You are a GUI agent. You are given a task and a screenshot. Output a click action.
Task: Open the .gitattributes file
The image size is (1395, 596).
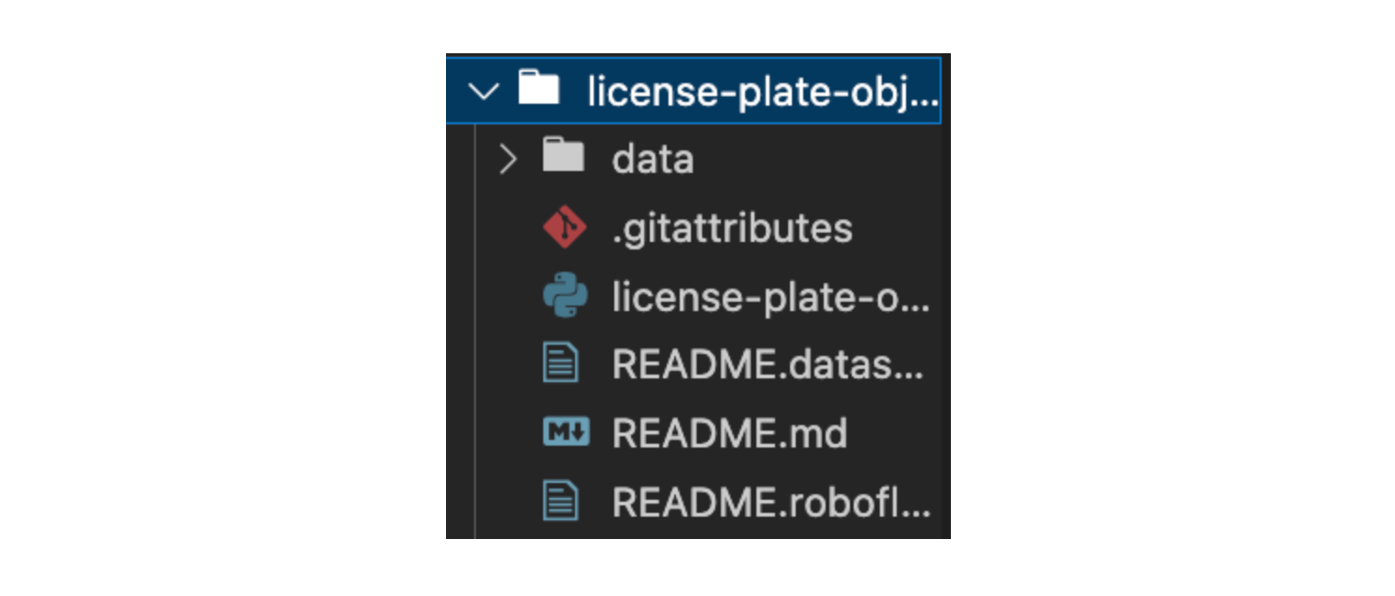coord(732,229)
